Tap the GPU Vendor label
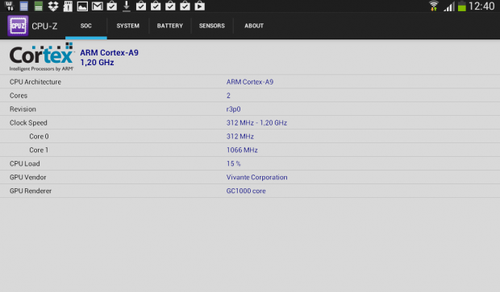Screen dimensions: 500x292 click(x=27, y=177)
